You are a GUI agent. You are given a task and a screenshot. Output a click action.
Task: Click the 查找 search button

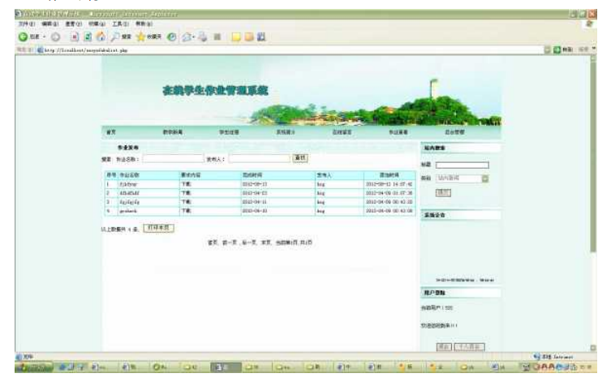click(x=300, y=157)
